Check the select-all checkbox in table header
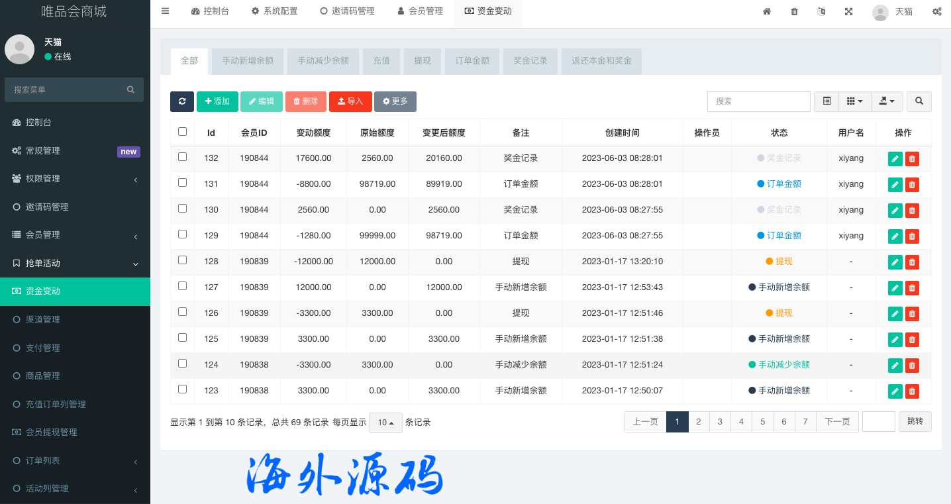951x504 pixels. coord(183,132)
